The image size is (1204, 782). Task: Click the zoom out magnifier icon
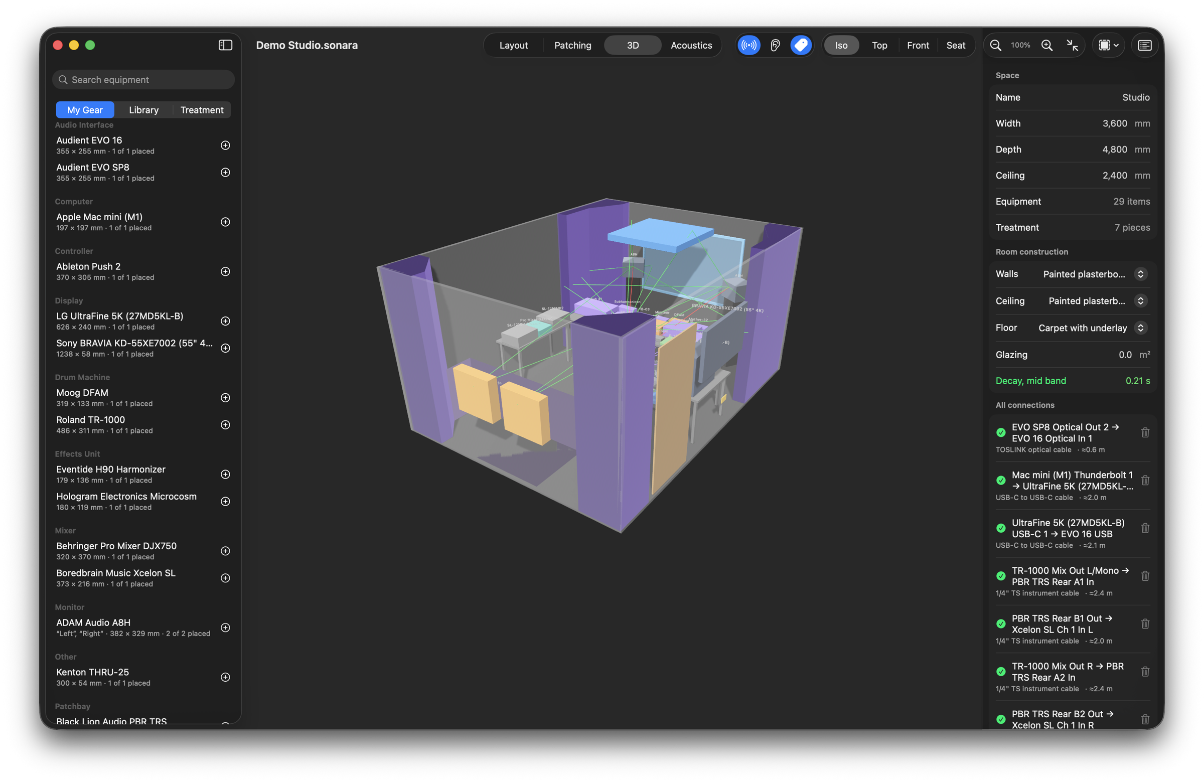[995, 45]
